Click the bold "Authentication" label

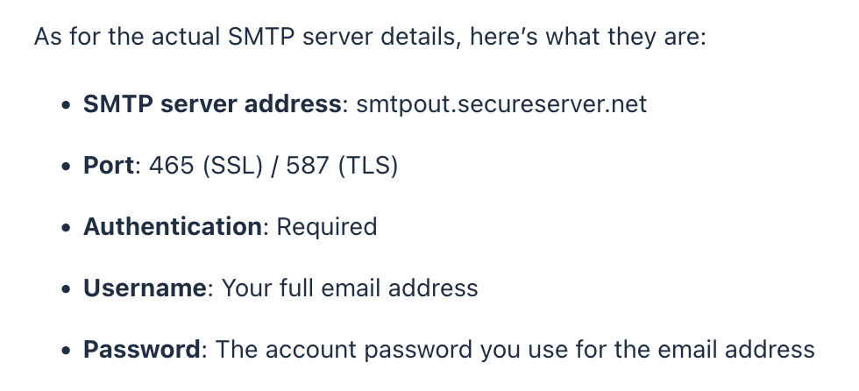(x=172, y=227)
